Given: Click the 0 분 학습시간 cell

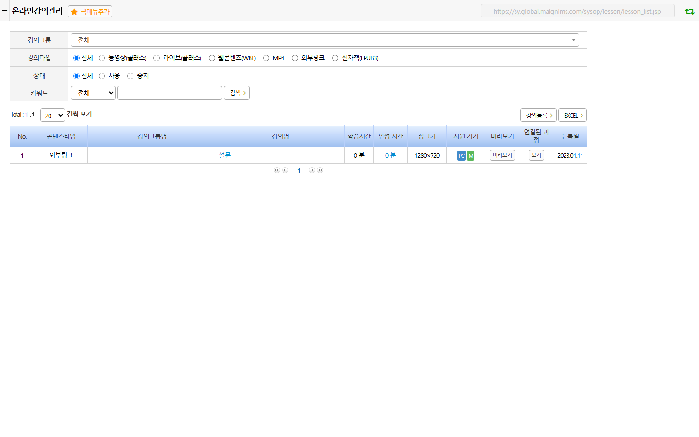Looking at the screenshot, I should 359,155.
